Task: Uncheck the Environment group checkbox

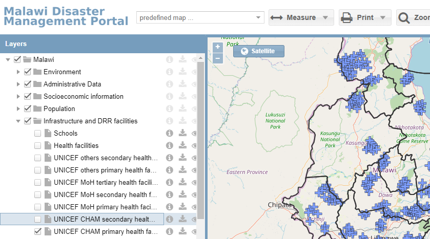Action: point(28,72)
